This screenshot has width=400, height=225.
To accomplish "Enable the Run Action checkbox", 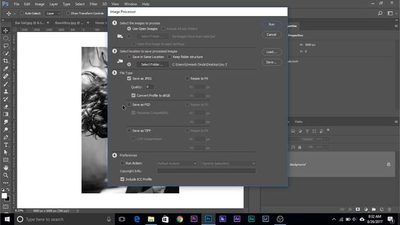I will click(122, 163).
